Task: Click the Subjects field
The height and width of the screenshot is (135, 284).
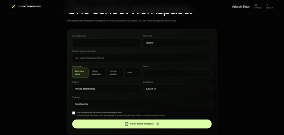Action: [106, 89]
